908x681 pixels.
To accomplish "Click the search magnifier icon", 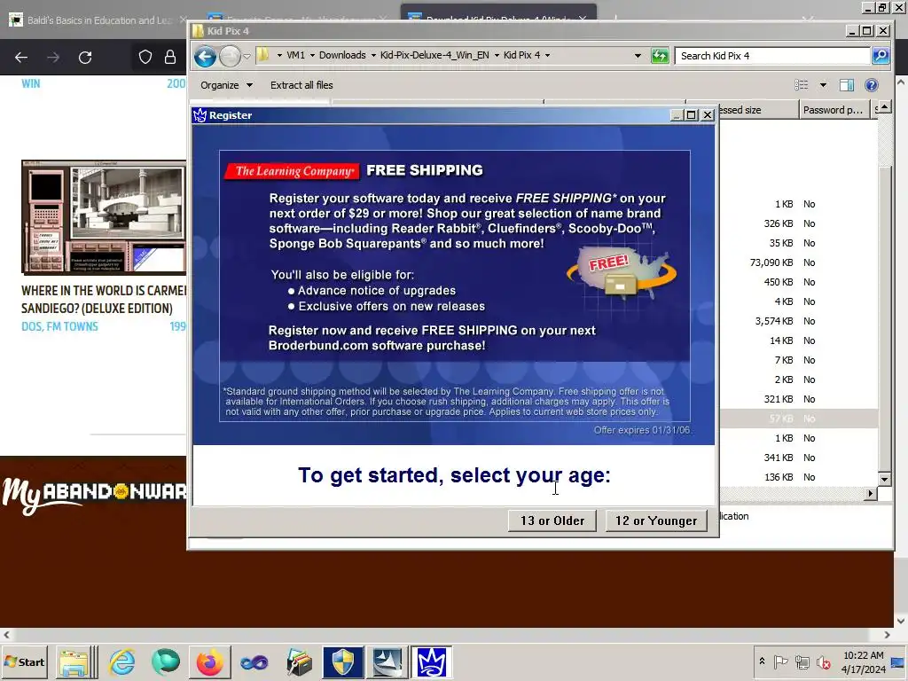I will click(881, 56).
